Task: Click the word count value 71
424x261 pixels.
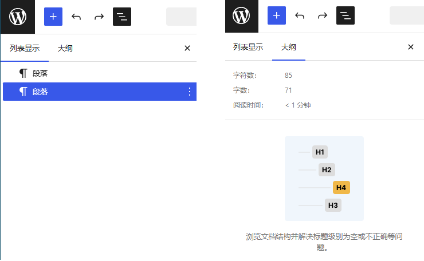Action: coord(288,90)
